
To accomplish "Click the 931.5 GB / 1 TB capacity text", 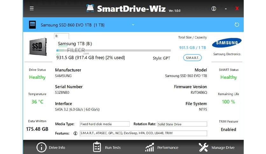I will (x=192, y=47).
